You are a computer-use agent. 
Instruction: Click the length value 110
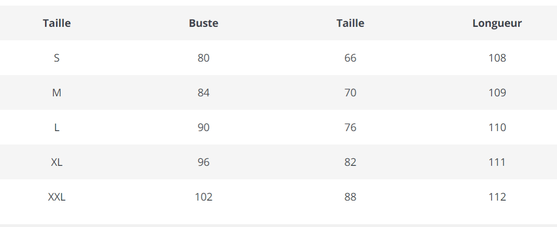click(497, 127)
